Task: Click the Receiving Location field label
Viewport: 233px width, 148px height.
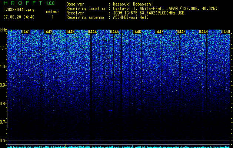Action: 86,9
